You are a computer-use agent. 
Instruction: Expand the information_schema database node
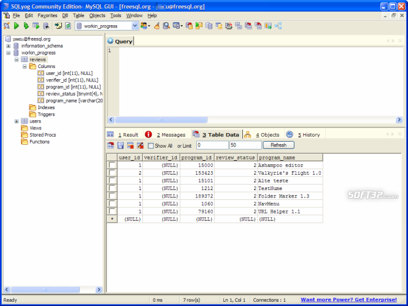pos(9,46)
